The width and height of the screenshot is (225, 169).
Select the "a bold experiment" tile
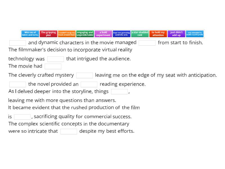103,34
